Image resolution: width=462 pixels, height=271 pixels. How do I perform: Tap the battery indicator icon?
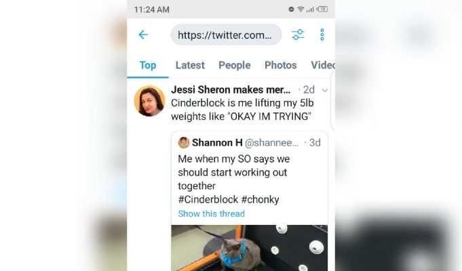pos(322,9)
